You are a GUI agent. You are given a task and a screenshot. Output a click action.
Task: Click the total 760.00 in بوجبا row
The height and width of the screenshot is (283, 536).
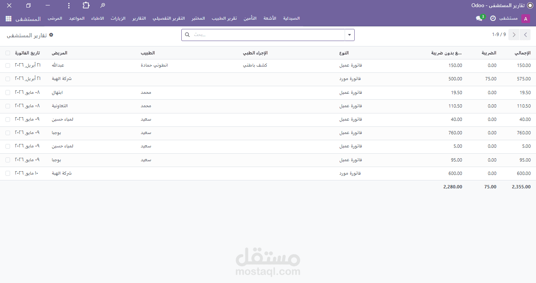pos(524,133)
